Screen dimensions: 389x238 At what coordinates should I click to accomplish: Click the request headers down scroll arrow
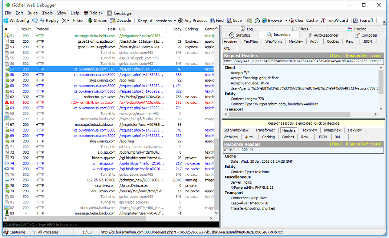(x=381, y=109)
